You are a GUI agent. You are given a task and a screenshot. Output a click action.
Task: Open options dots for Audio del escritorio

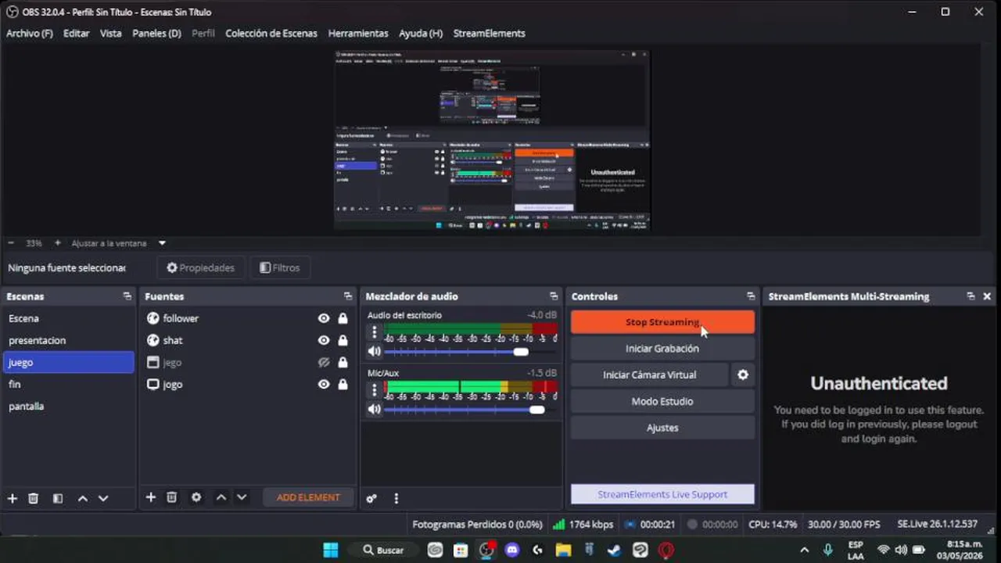(375, 332)
